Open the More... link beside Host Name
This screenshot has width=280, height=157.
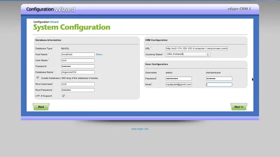[x=100, y=54]
